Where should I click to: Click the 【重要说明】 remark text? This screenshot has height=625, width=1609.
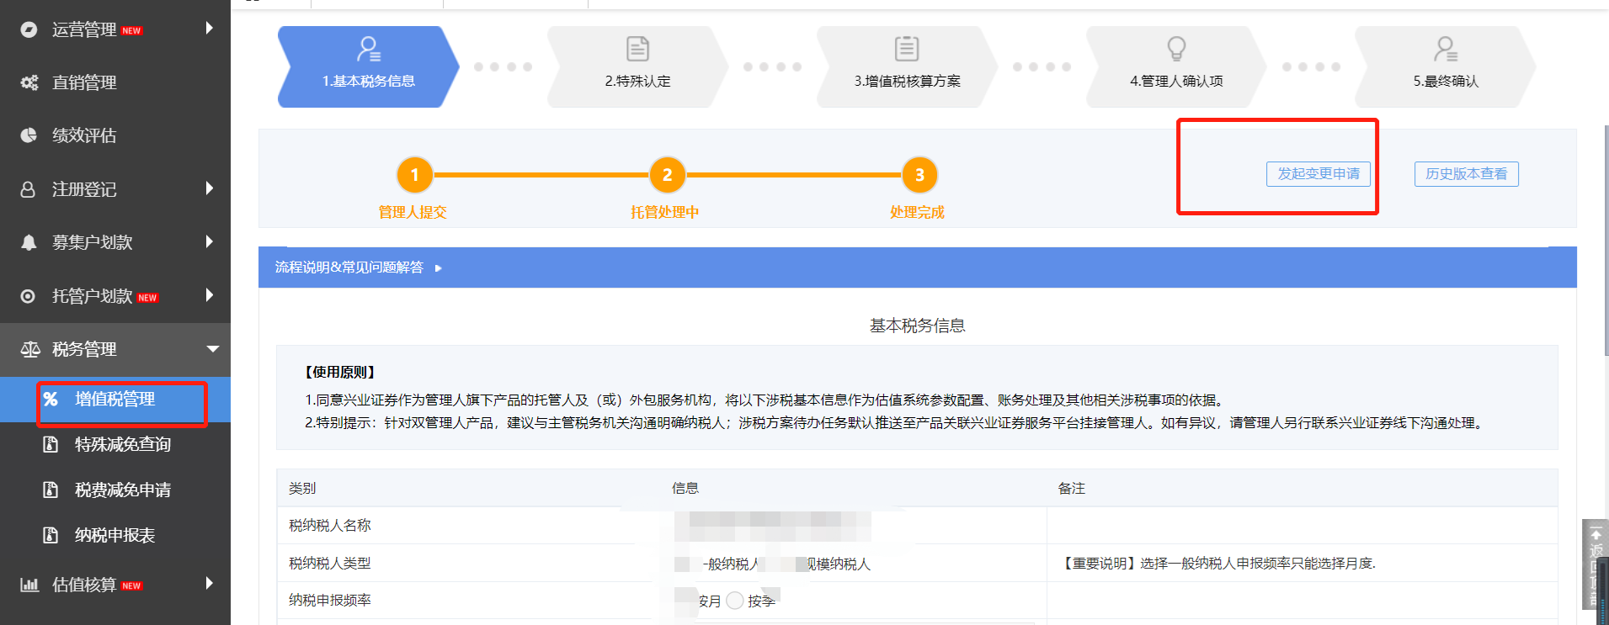[1217, 563]
